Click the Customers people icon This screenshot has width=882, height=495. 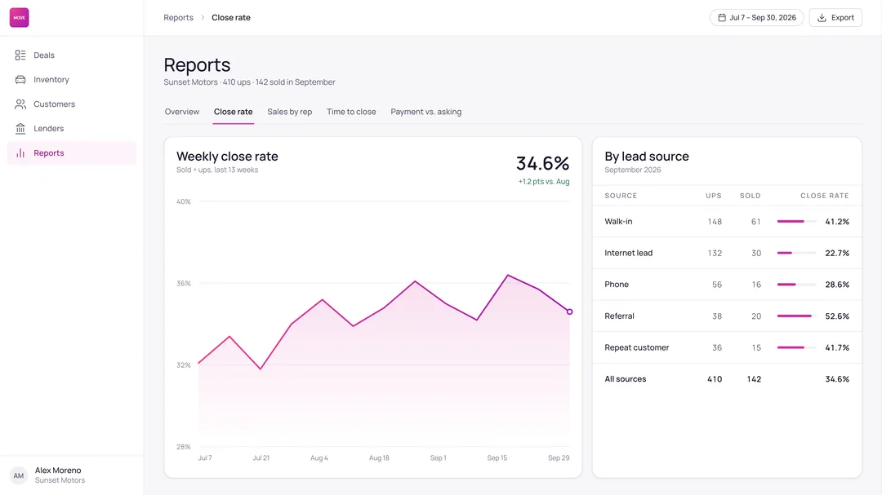coord(20,104)
